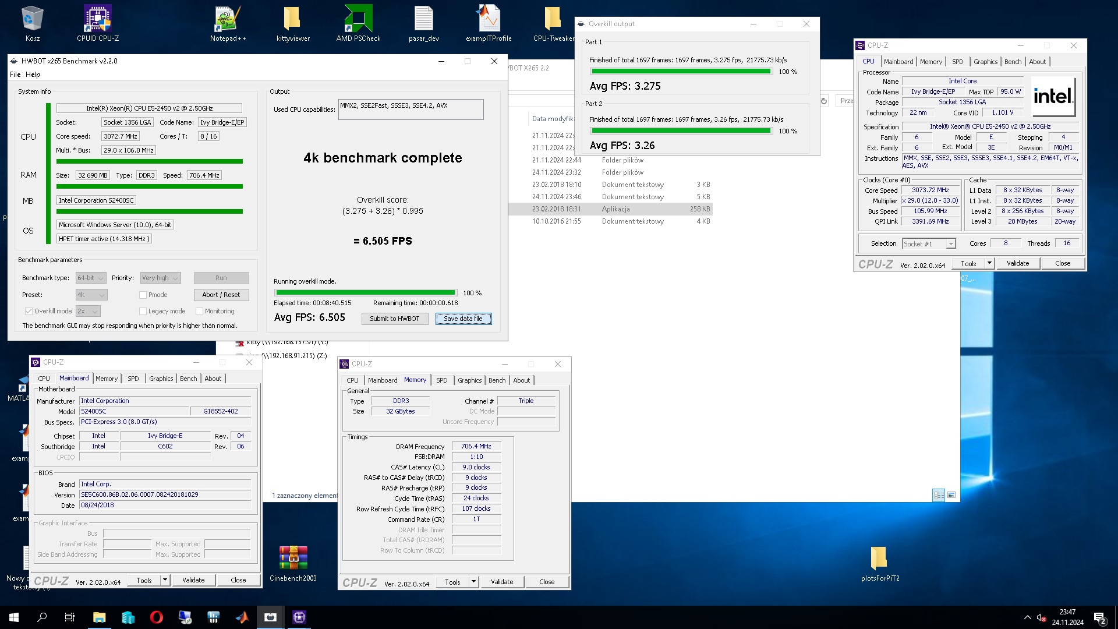Switch Explorer to details view icon
Screen dimensions: 1118x629
pyautogui.click(x=939, y=494)
